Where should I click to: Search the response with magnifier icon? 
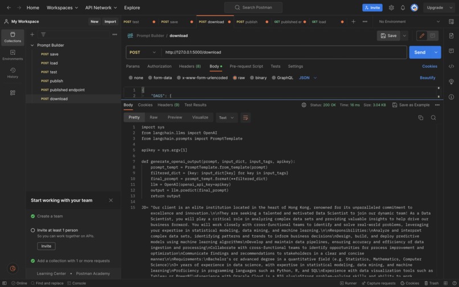433,117
